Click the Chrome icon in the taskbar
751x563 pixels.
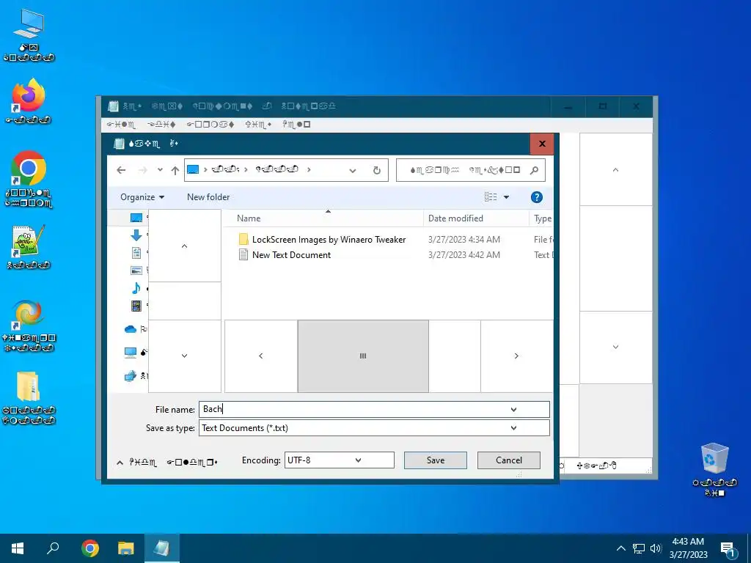[90, 548]
